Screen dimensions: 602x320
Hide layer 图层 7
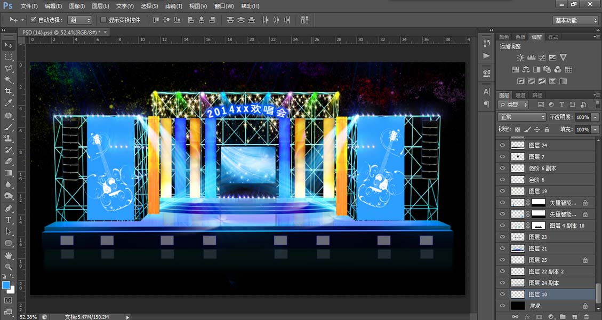[x=502, y=157]
